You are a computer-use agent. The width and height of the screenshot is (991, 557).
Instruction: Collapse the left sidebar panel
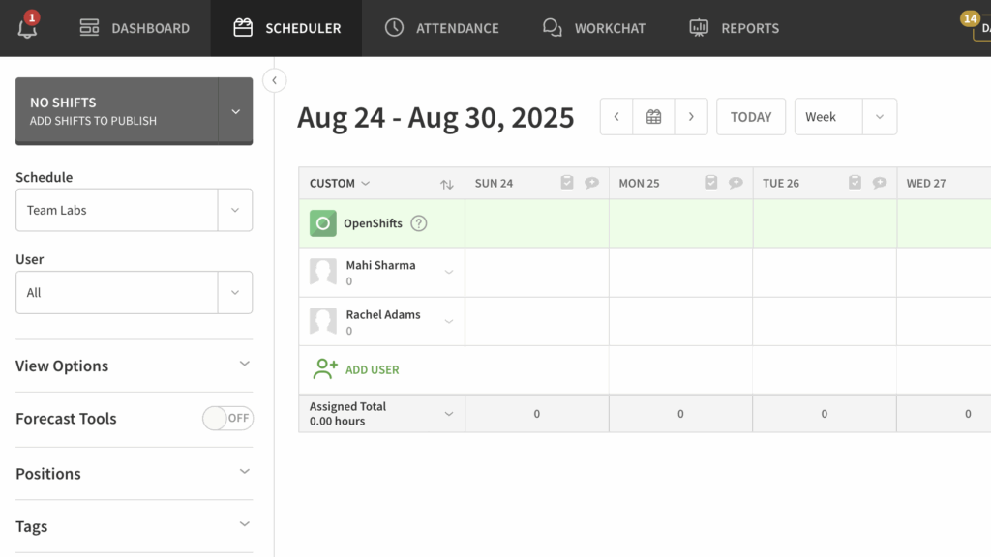click(275, 81)
